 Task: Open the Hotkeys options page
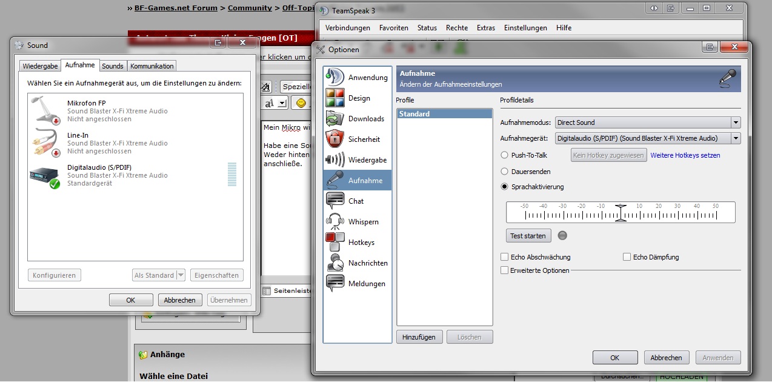point(358,243)
